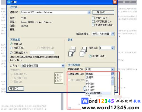Click the page range input field
142x112 pixels.
pos(42,53)
